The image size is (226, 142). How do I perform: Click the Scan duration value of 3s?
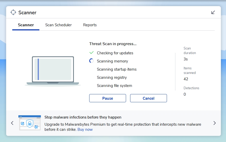186,59
